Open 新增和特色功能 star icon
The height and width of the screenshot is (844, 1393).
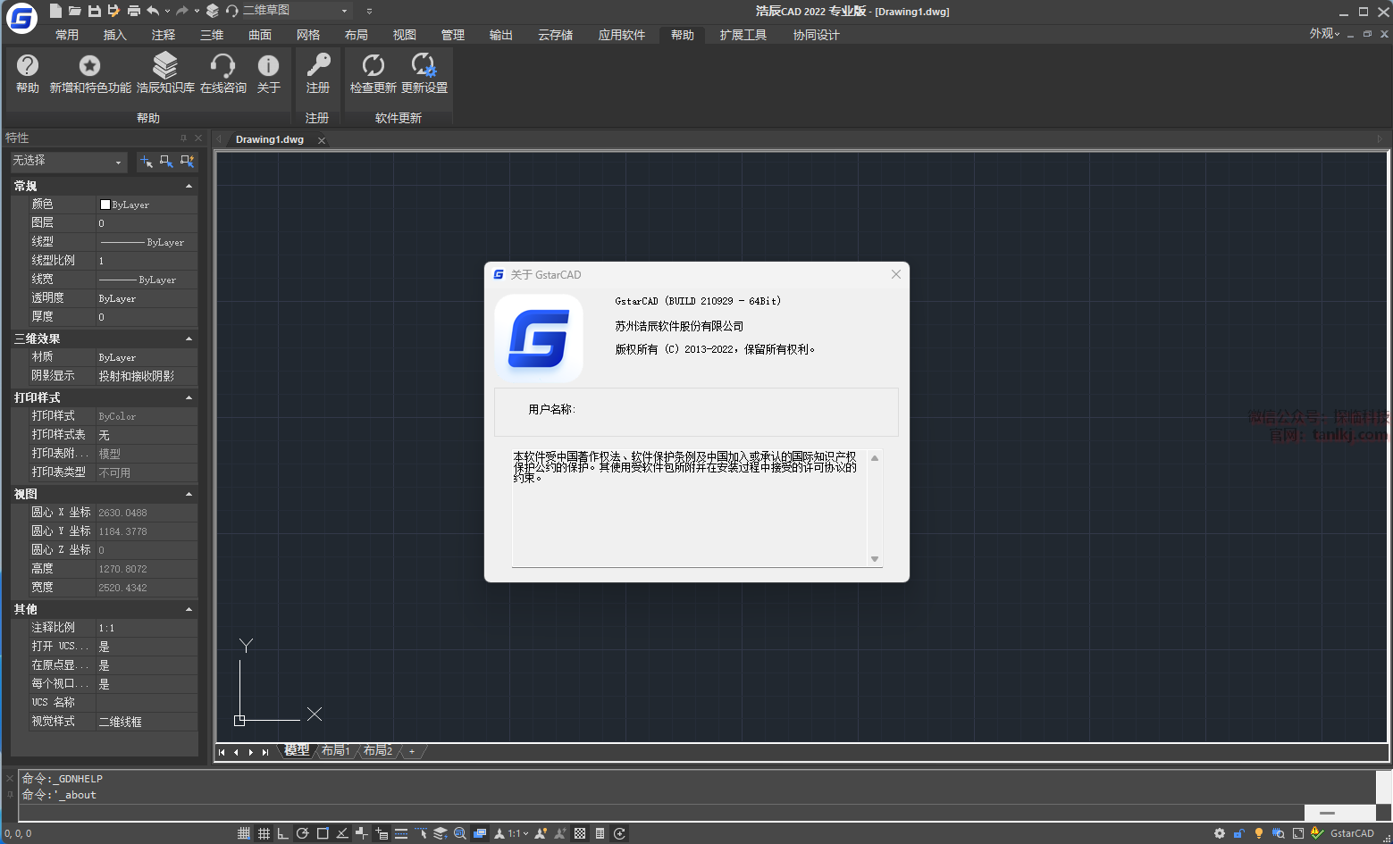pyautogui.click(x=89, y=66)
